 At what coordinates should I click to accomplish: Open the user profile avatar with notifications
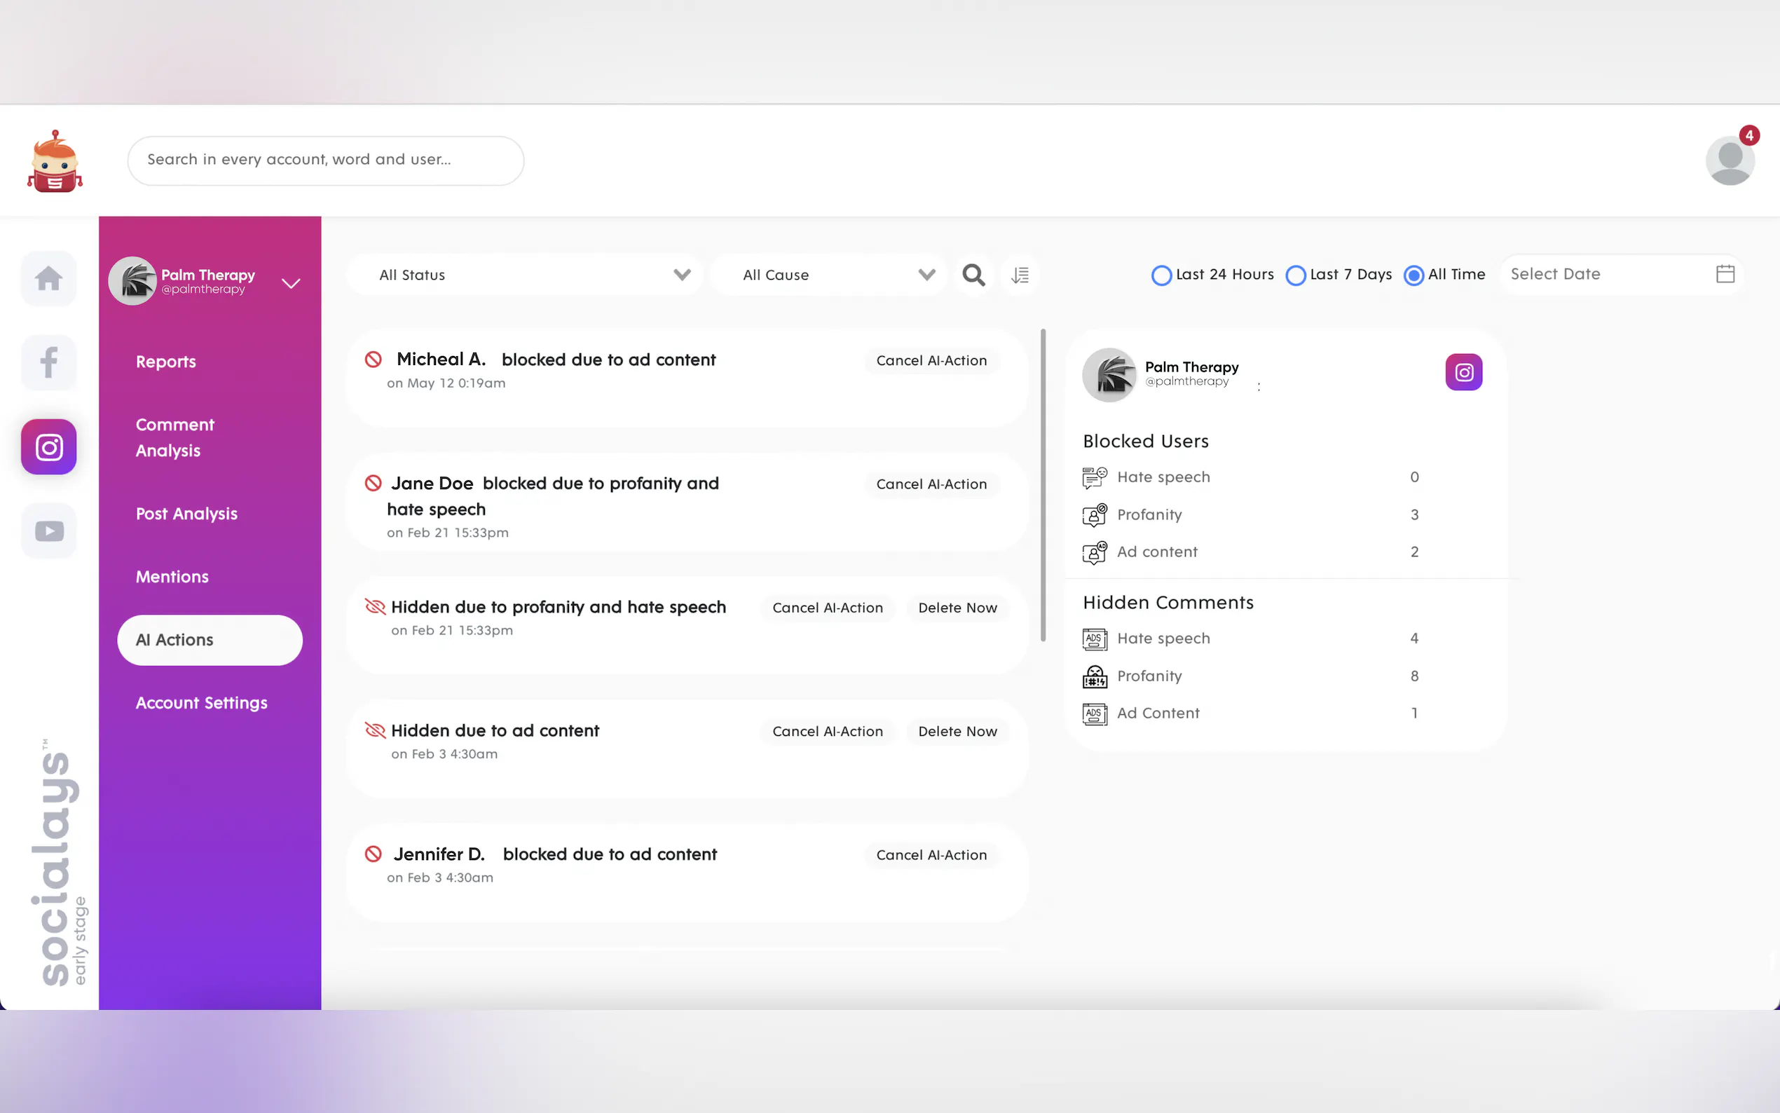point(1730,160)
